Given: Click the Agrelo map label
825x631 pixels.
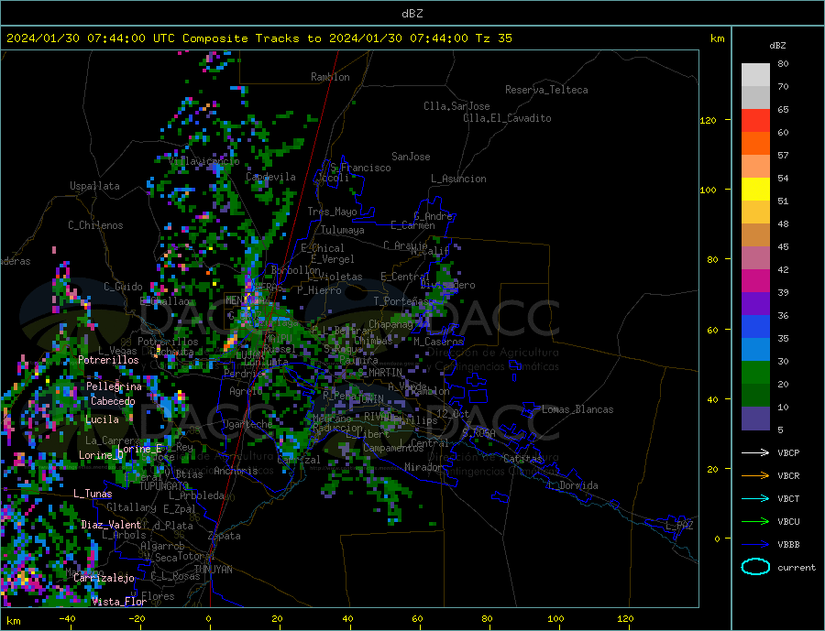Looking at the screenshot, I should coord(246,392).
